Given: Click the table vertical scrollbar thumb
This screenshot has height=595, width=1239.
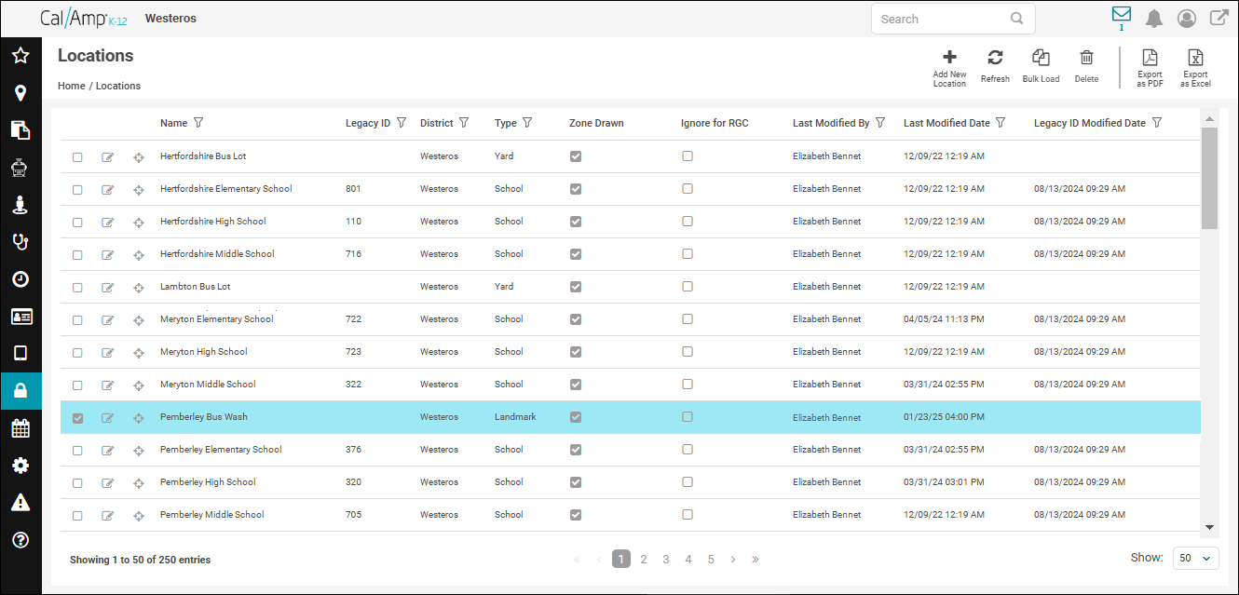Looking at the screenshot, I should (x=1209, y=178).
